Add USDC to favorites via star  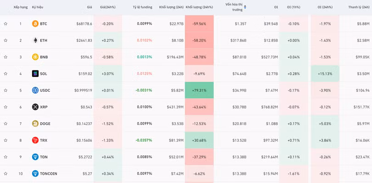(6, 90)
